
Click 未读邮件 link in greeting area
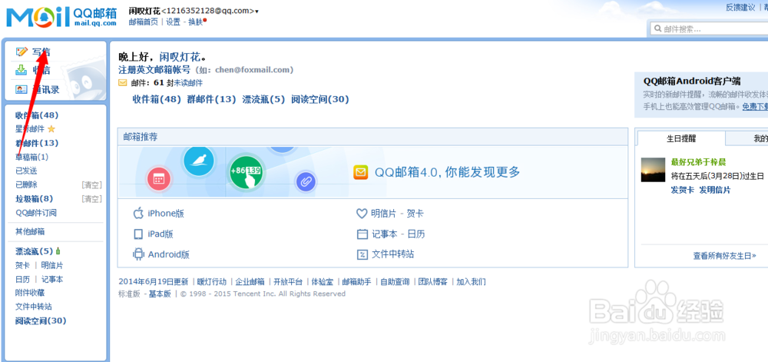pos(188,83)
